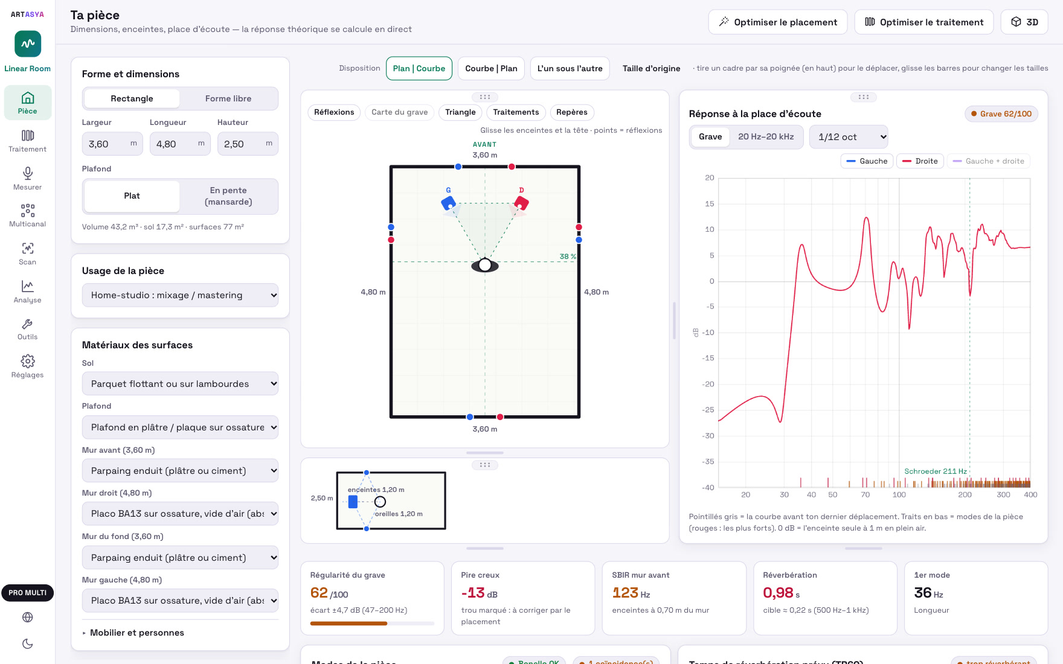Open Réglages gear settings

pos(27,367)
